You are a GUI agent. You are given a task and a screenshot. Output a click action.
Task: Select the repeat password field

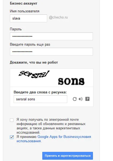51,52
